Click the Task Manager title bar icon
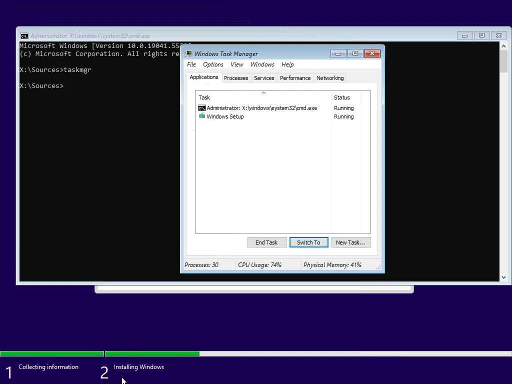Viewport: 512px width, 384px height. coord(188,53)
